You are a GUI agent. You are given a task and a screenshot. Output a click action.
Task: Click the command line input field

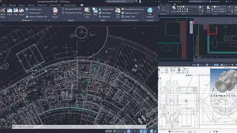[x=79, y=127]
